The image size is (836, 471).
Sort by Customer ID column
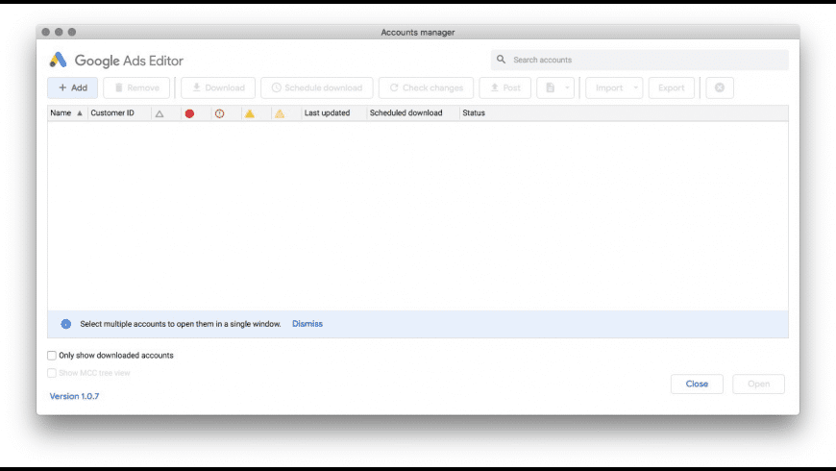pos(112,113)
